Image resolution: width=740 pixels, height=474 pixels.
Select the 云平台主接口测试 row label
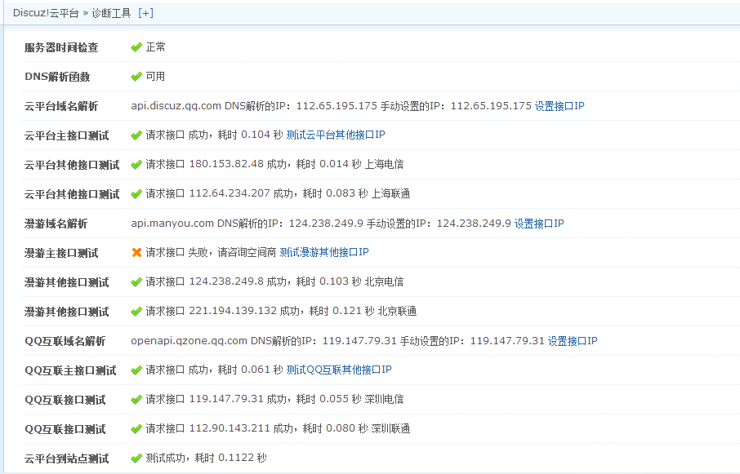pyautogui.click(x=66, y=135)
